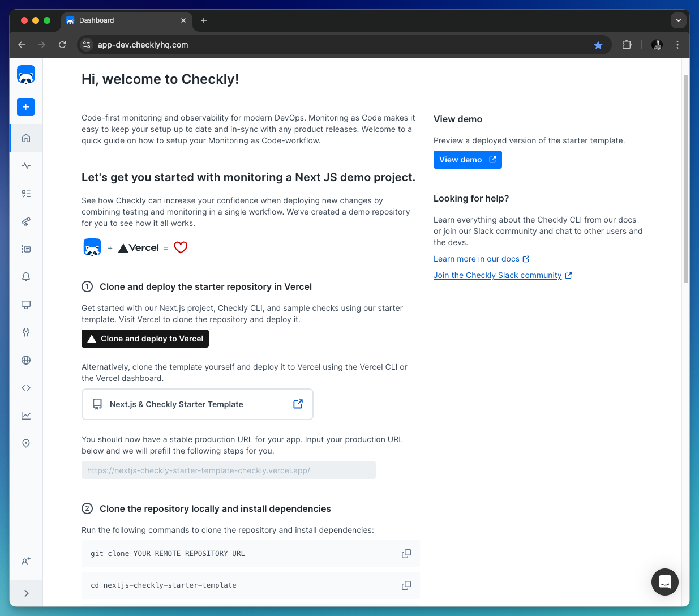Open the dashboards monitor icon in sidebar
The image size is (699, 616).
click(x=26, y=305)
